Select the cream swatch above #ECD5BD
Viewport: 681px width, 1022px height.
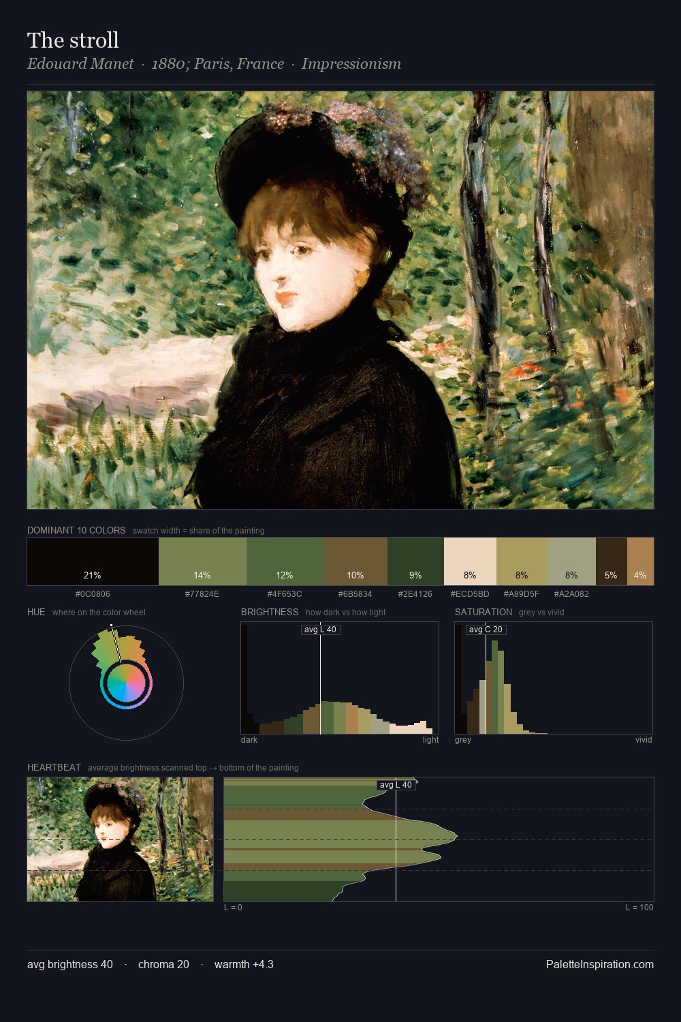(470, 561)
